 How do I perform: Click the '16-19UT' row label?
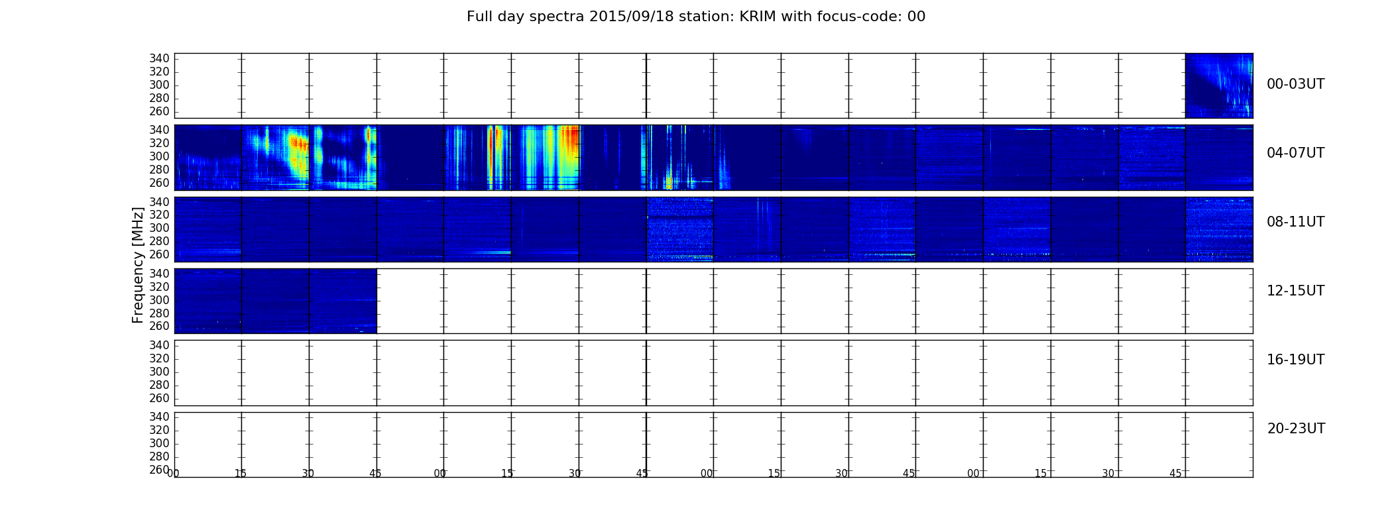click(x=1295, y=360)
